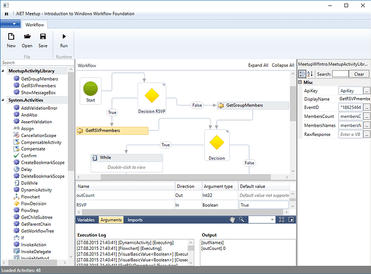Image resolution: width=371 pixels, height=274 pixels.
Task: Click the Boolean argument type cell
Action: click(220, 205)
